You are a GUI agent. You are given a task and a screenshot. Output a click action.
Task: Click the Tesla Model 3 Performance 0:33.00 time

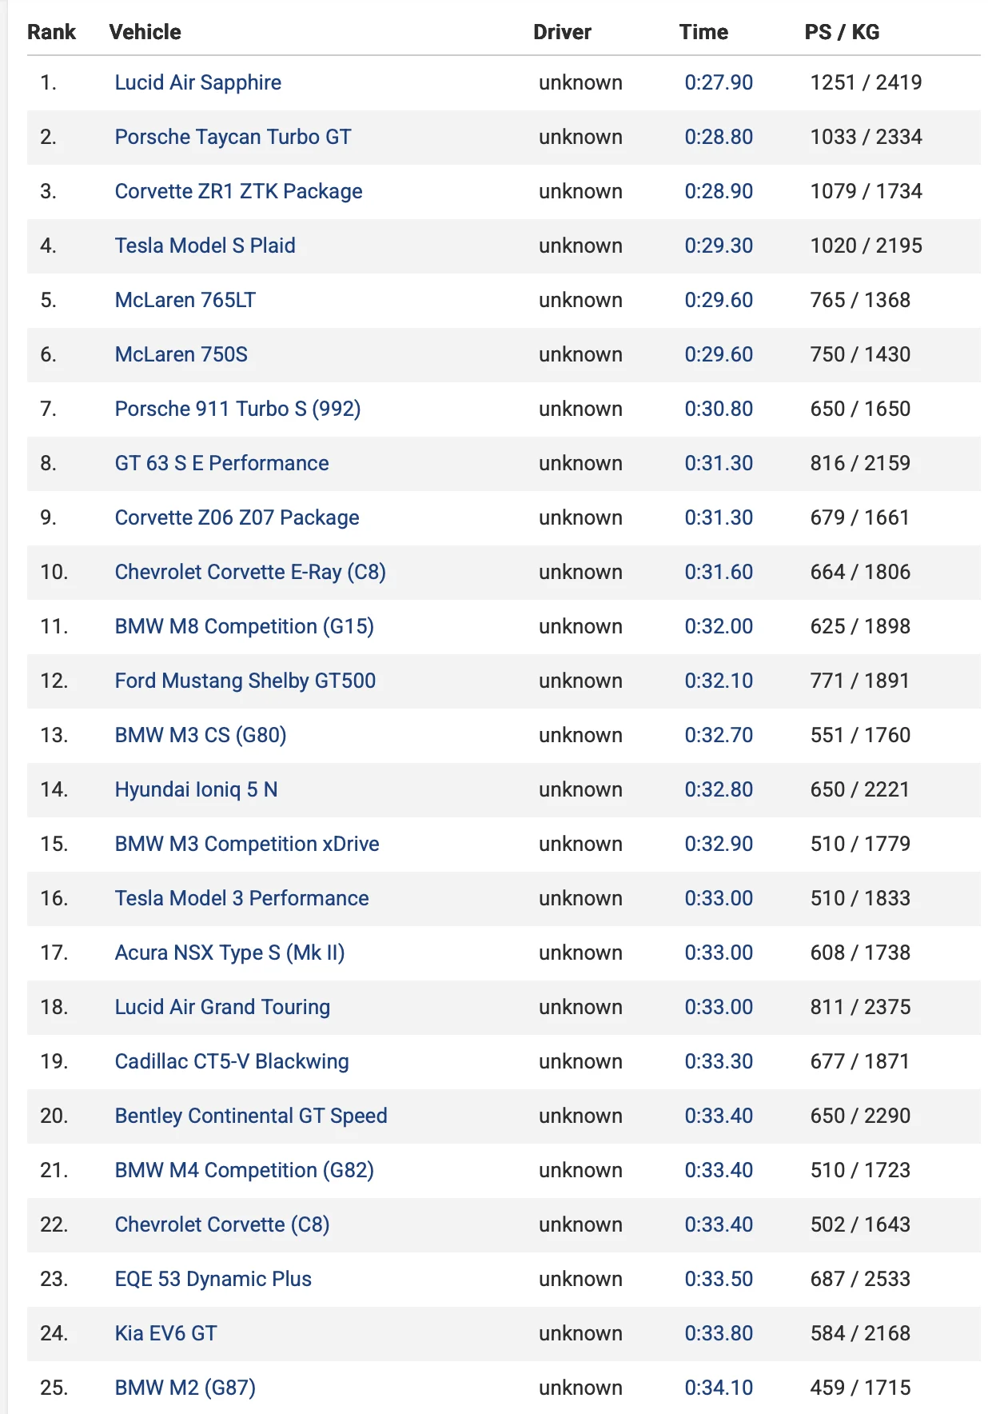[x=719, y=898]
